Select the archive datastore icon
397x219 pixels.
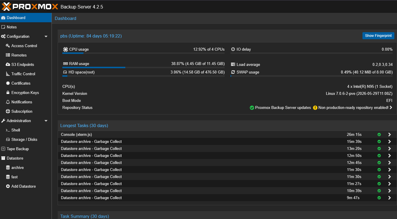coord(8,167)
